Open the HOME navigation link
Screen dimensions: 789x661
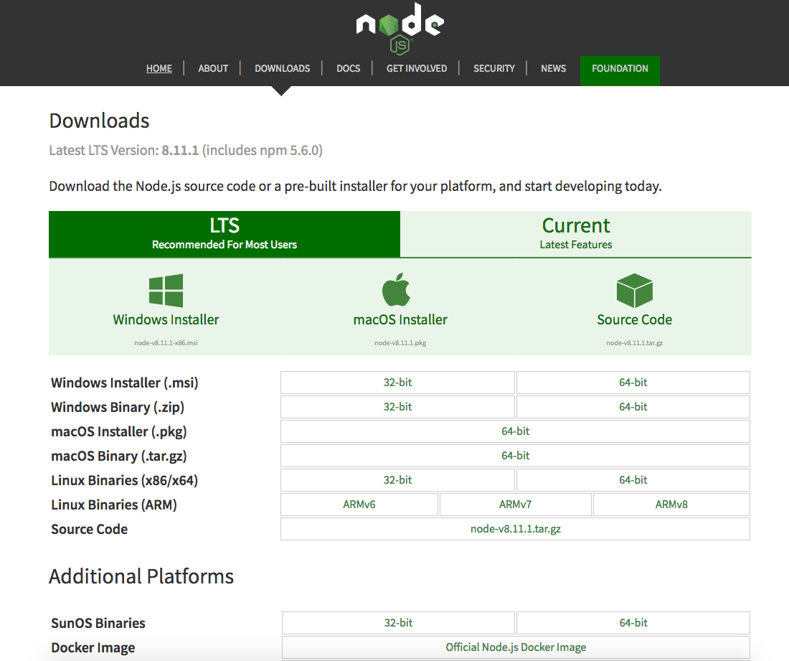pos(159,68)
